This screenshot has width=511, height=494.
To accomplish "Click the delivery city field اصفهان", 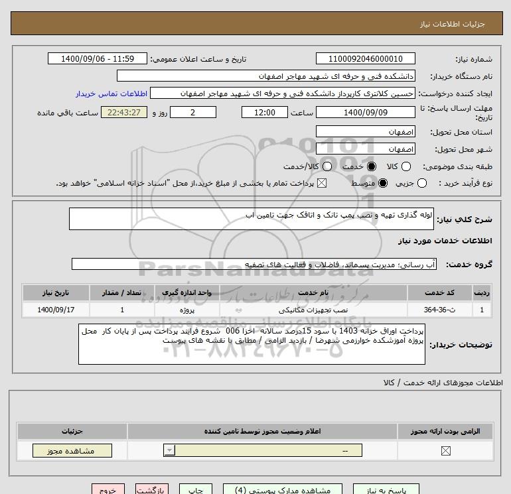I will pyautogui.click(x=365, y=149).
